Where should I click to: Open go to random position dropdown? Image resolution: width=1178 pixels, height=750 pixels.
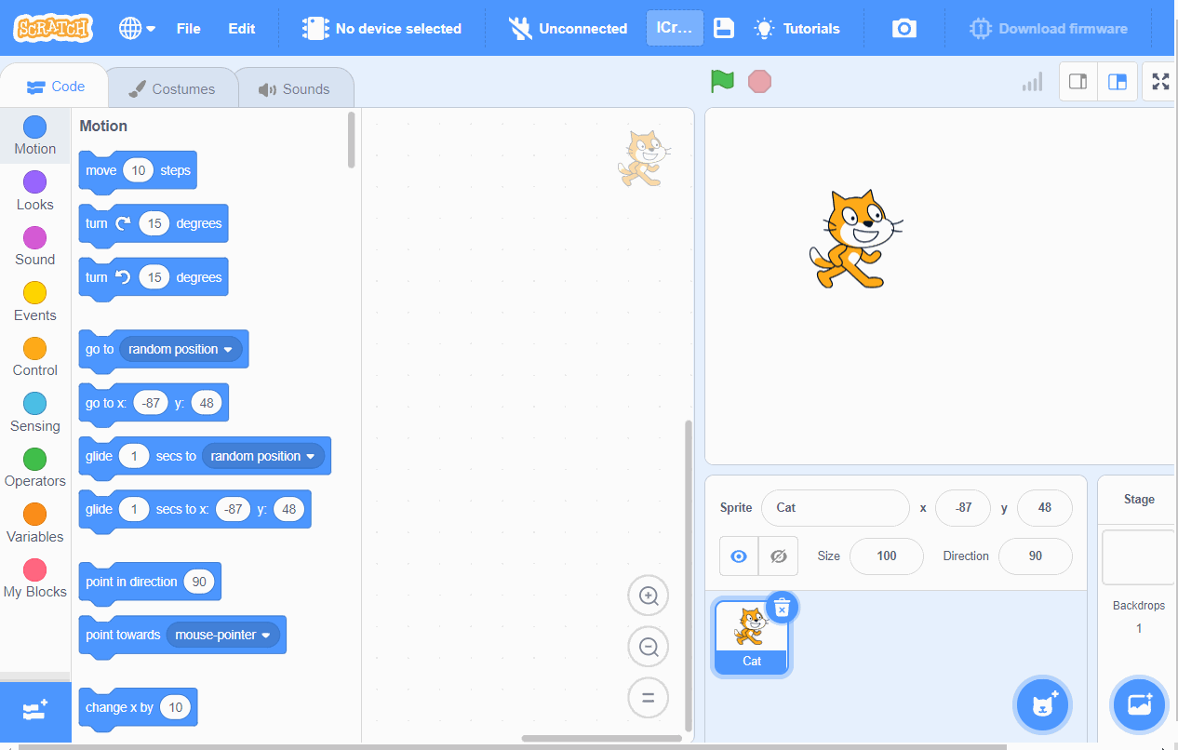coord(181,349)
